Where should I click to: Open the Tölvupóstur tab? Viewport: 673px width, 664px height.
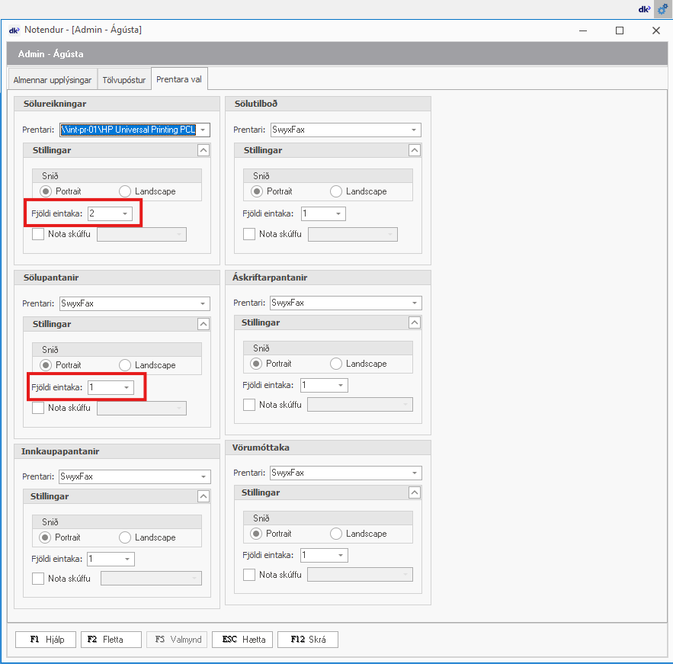(x=124, y=79)
